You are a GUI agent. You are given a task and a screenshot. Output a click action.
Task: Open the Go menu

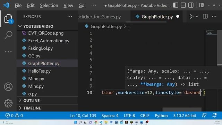point(82,6)
